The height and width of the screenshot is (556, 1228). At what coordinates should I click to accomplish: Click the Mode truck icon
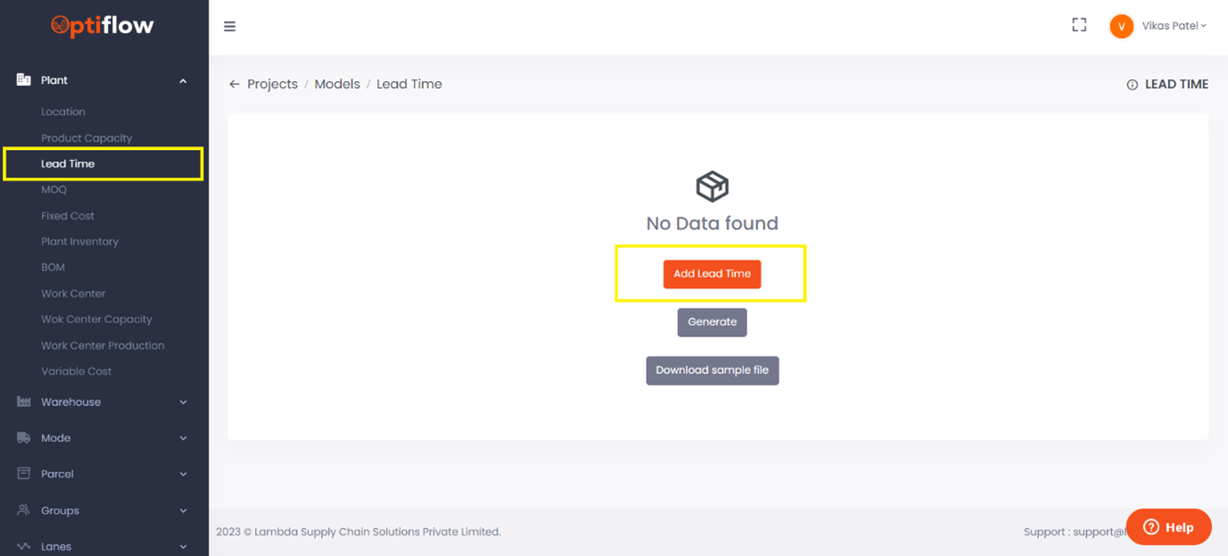click(24, 438)
